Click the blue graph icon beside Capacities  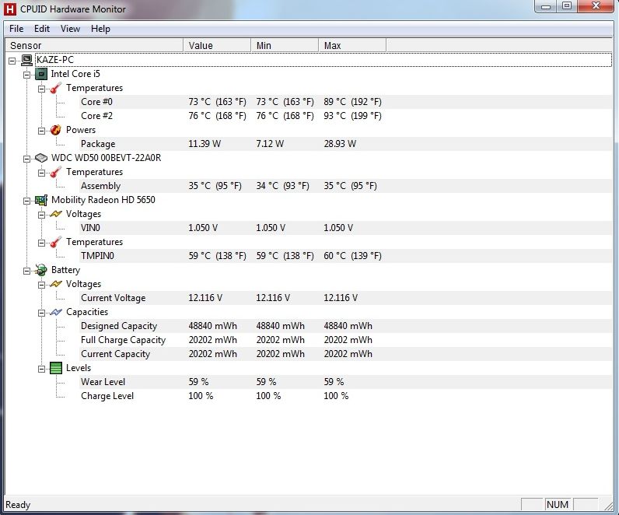coord(56,312)
